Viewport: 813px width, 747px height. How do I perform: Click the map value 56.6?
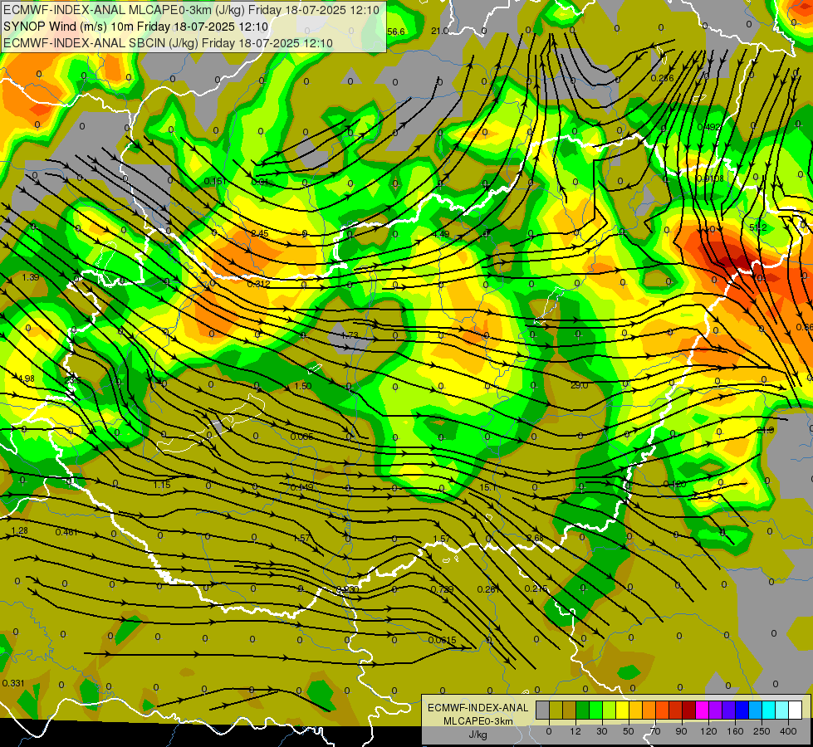coord(395,32)
